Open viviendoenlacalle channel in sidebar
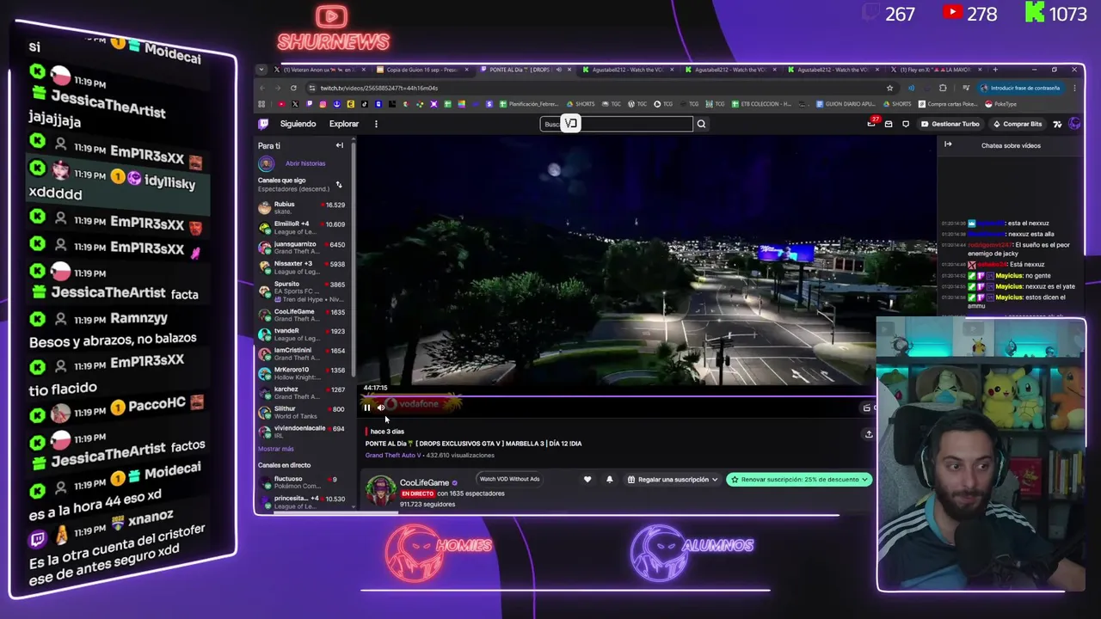 coord(302,432)
